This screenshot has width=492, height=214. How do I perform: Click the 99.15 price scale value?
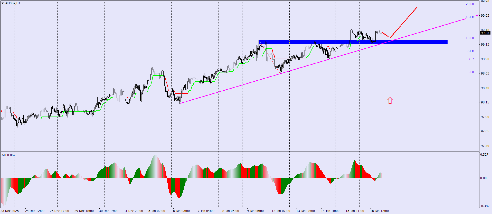coord(485,45)
